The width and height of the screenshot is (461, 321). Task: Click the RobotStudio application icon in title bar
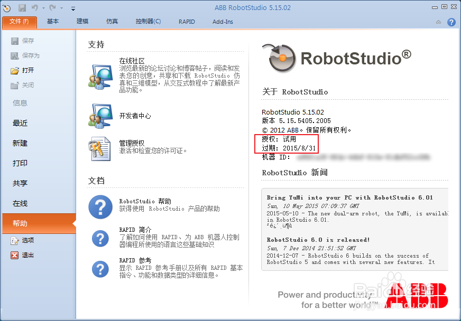(x=6, y=8)
